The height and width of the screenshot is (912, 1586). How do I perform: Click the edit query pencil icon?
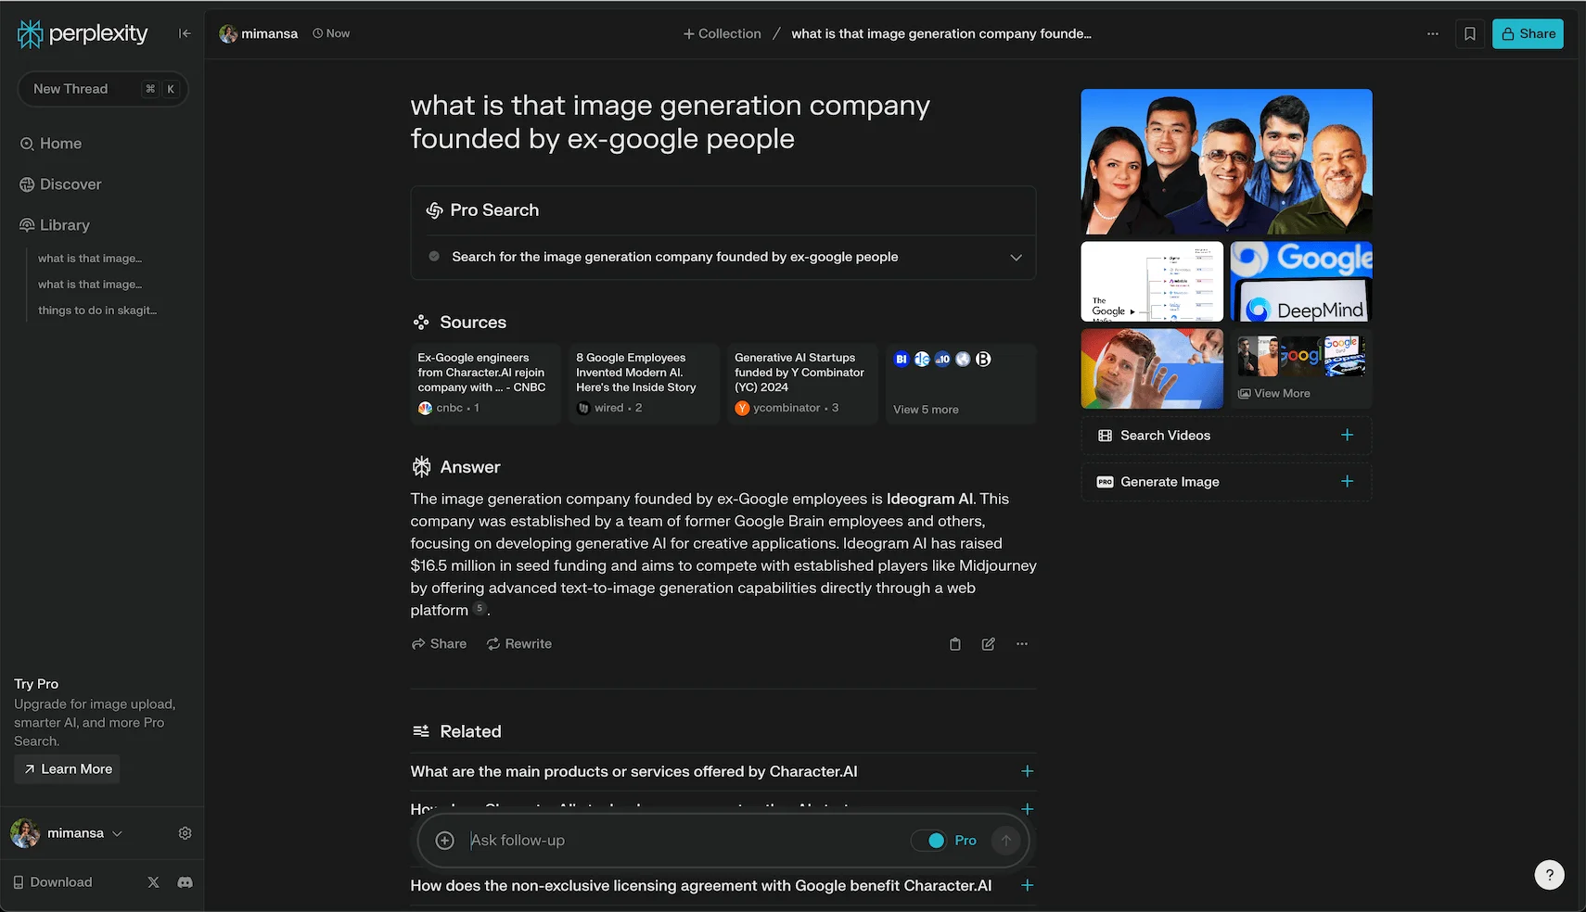pos(988,644)
